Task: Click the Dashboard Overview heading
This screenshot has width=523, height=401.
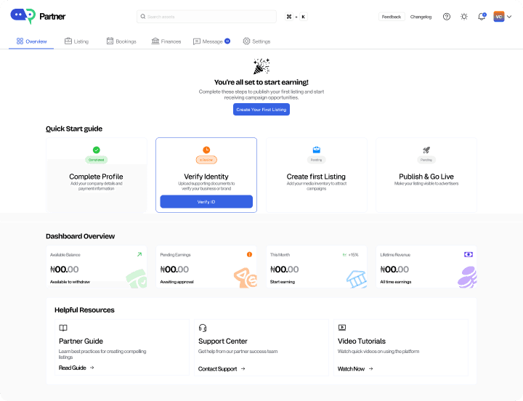Action: pos(80,236)
